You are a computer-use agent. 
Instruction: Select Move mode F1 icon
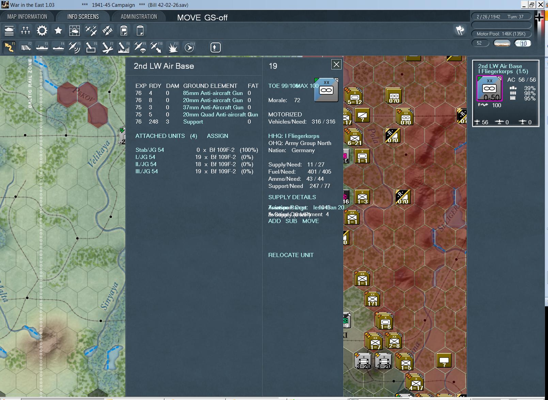pyautogui.click(x=9, y=47)
